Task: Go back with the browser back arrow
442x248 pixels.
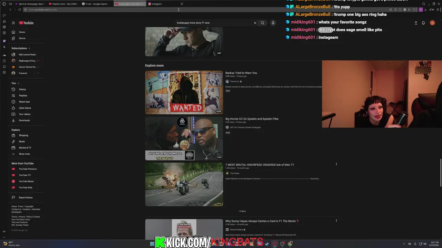Action: click(x=10, y=10)
